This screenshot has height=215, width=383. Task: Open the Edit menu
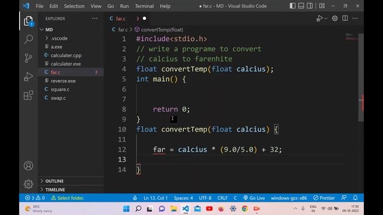pyautogui.click(x=53, y=6)
